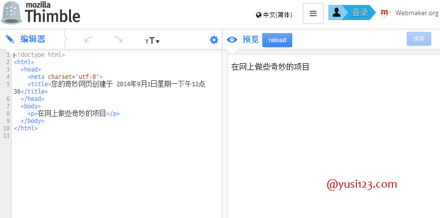Open the font size dropdown

click(152, 41)
